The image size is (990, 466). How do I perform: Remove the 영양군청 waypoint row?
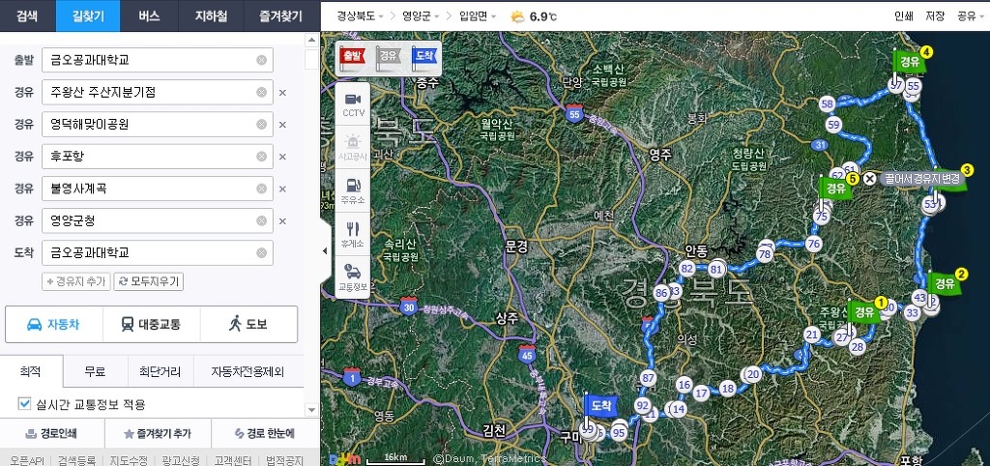[x=282, y=221]
